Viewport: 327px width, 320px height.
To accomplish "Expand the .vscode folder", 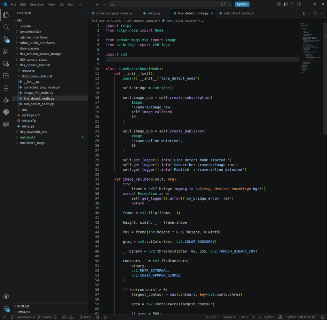I will pyautogui.click(x=50, y=26).
